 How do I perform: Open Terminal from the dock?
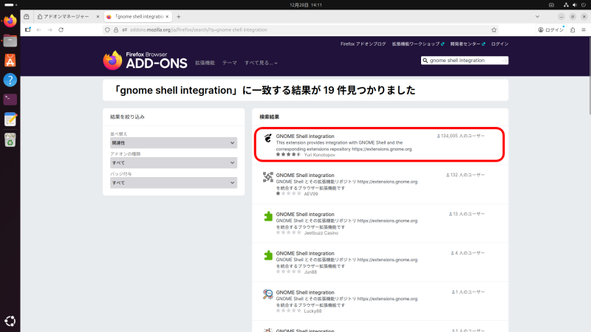pyautogui.click(x=10, y=100)
